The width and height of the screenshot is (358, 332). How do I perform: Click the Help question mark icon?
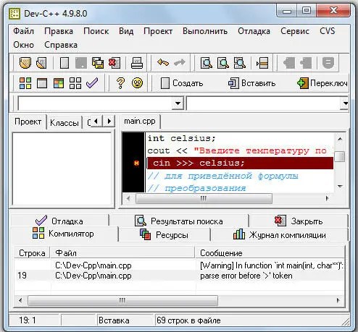120,83
